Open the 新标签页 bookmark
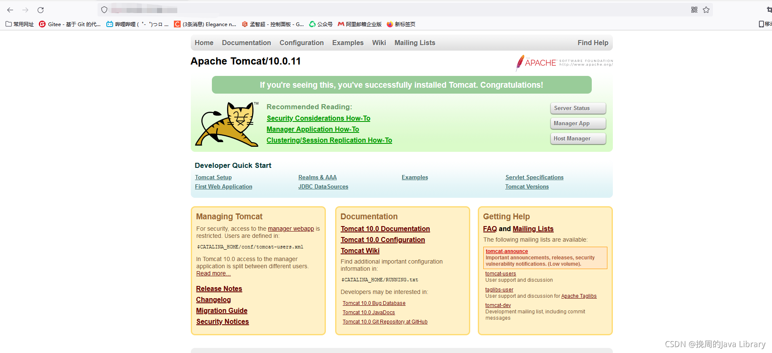 pyautogui.click(x=401, y=24)
